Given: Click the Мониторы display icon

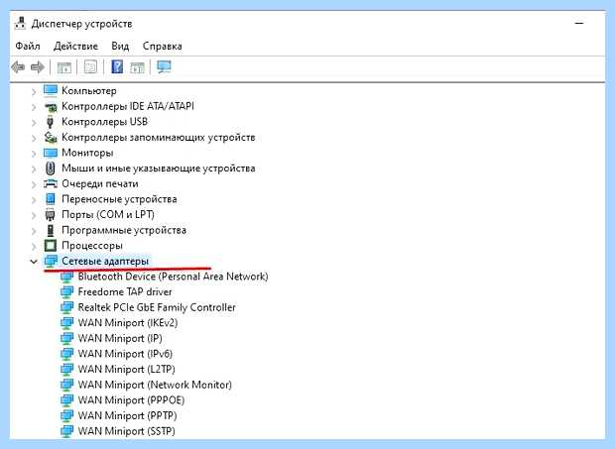Looking at the screenshot, I should tap(51, 153).
